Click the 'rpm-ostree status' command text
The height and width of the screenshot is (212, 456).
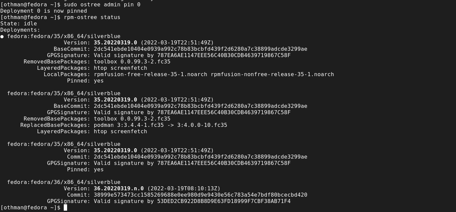pyautogui.click(x=92, y=17)
